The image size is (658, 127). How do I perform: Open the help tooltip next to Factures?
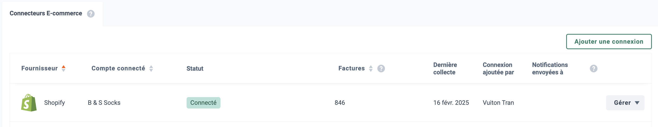(x=381, y=69)
